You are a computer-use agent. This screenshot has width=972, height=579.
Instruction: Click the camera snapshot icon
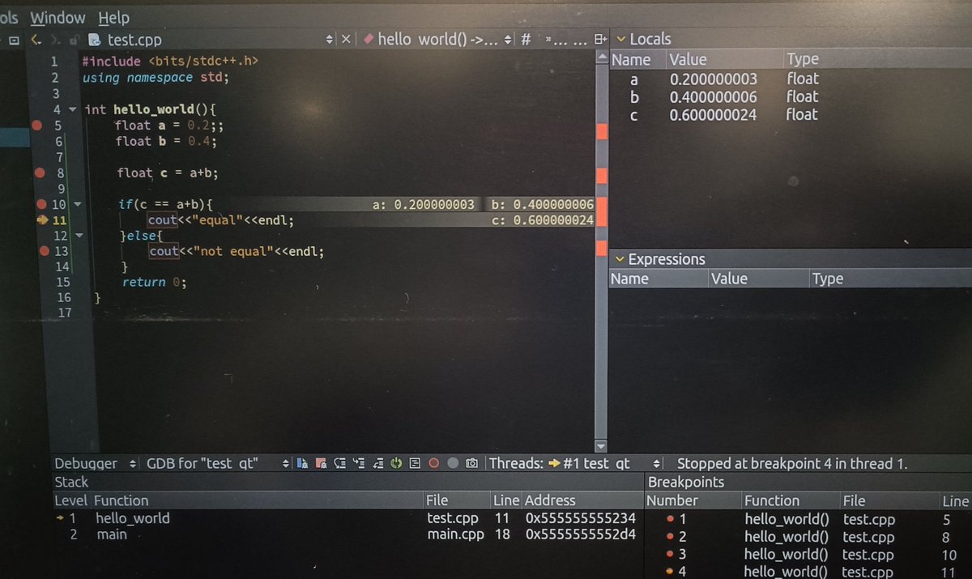[x=471, y=463]
